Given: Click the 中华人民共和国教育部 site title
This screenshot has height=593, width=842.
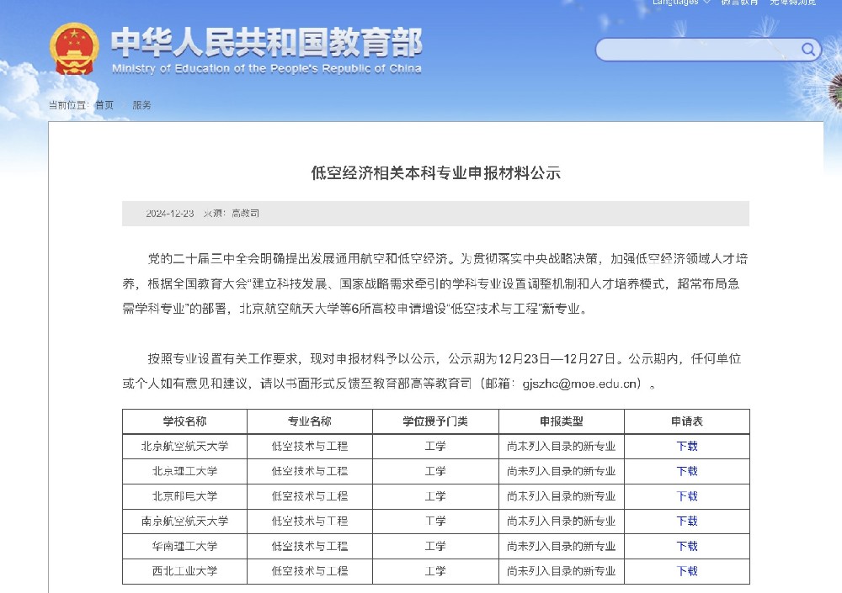Looking at the screenshot, I should click(267, 42).
